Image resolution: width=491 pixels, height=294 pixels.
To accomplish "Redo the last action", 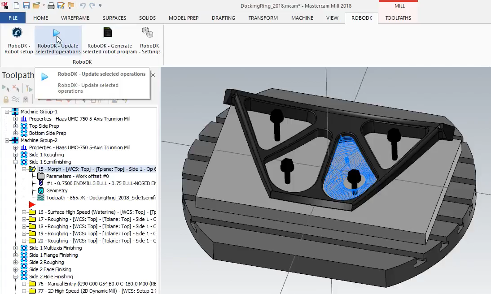I will point(92,5).
